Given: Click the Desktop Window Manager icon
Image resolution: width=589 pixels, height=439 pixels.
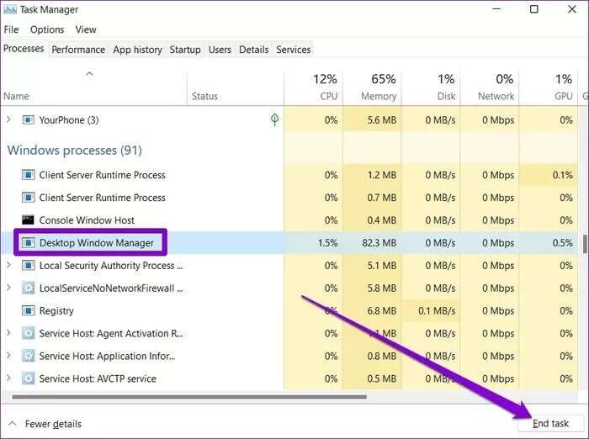Looking at the screenshot, I should click(x=28, y=243).
